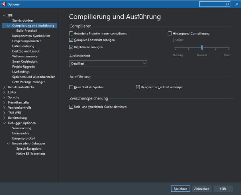The image size is (241, 195).
Task: Expand the Fremdhersteller node
Action: (4, 102)
